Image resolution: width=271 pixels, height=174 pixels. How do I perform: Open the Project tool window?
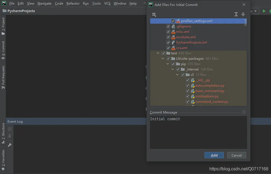point(3,26)
